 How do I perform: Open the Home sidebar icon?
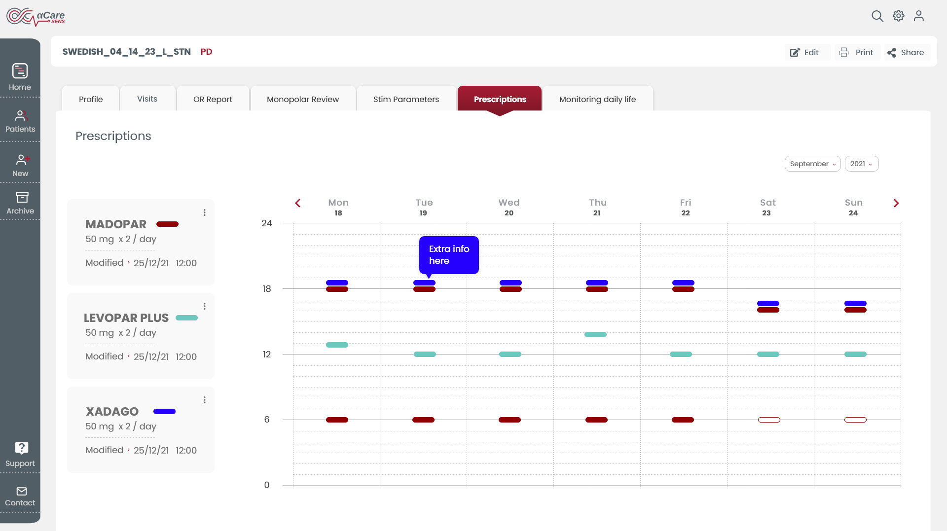click(20, 71)
